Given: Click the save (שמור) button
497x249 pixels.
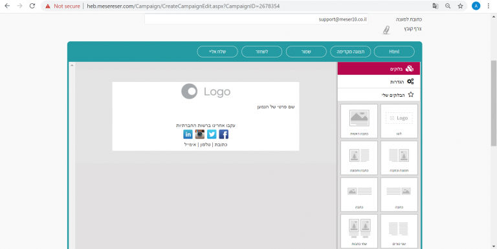Looking at the screenshot, I should tap(306, 52).
